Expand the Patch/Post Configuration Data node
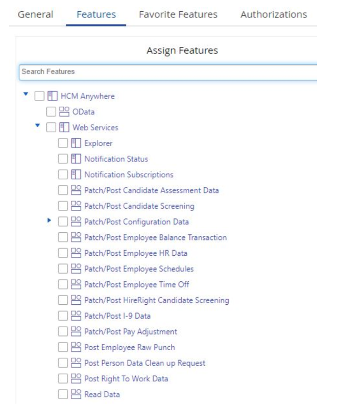Image resolution: width=340 pixels, height=411 pixels. pyautogui.click(x=50, y=221)
